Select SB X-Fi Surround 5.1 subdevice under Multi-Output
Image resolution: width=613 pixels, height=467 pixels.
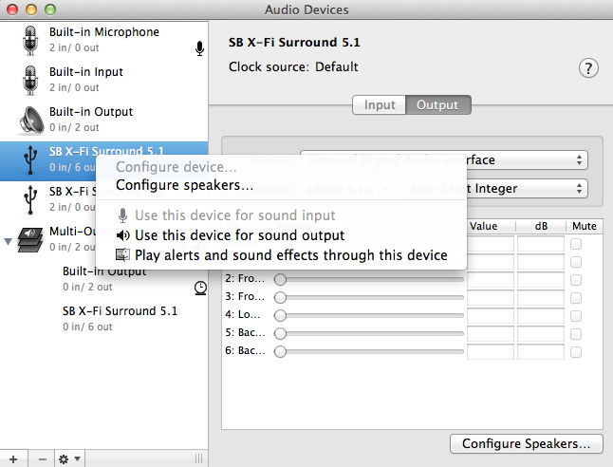point(104,319)
